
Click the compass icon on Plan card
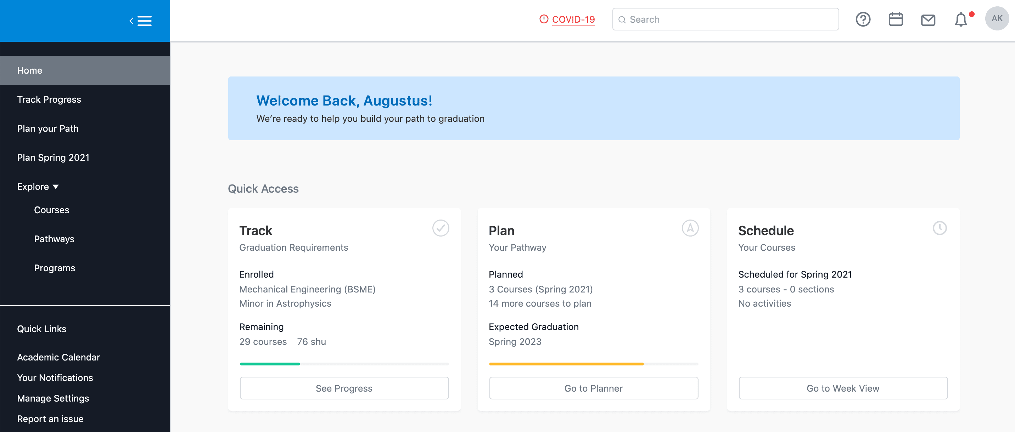[x=690, y=228]
